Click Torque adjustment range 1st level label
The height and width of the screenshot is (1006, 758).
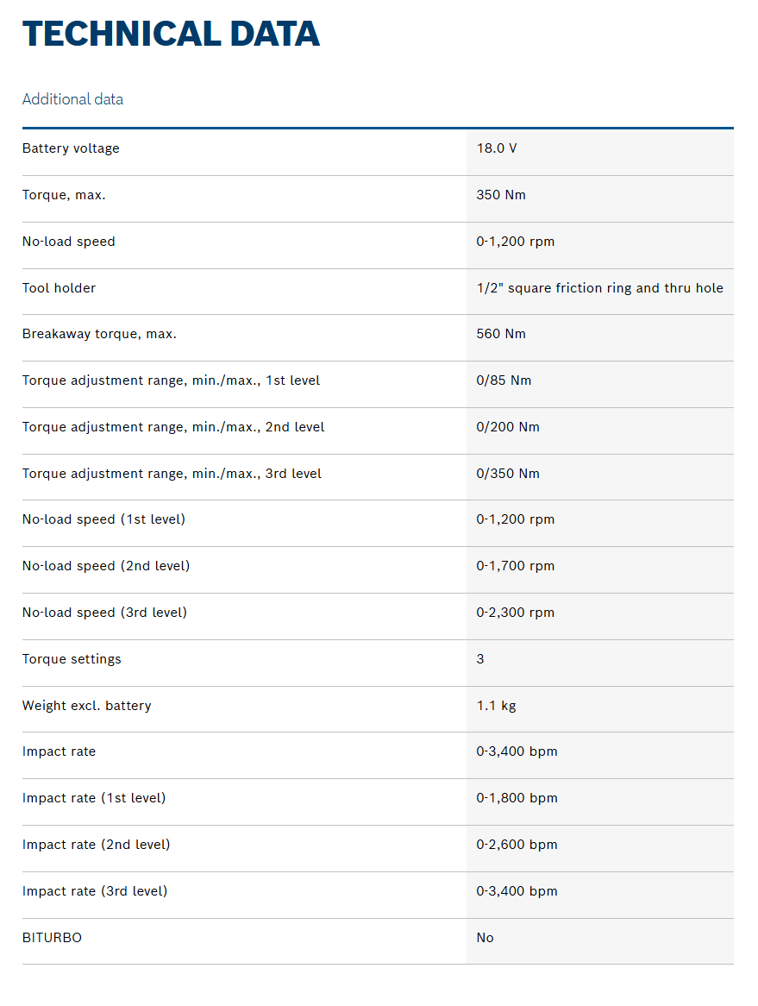coord(171,380)
